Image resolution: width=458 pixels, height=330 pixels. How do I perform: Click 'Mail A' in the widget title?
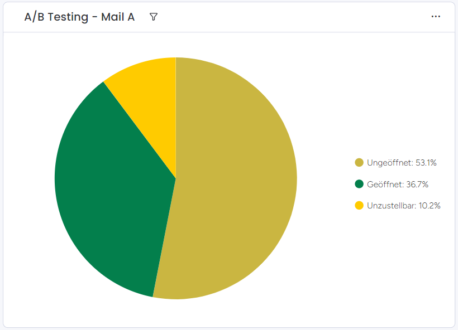[118, 17]
